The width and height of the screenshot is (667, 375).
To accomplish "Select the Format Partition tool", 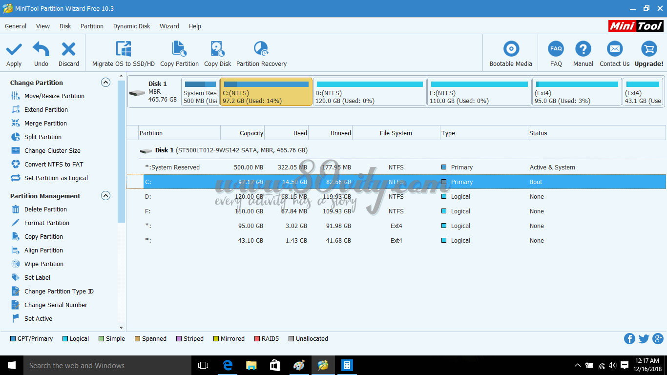I will tap(46, 223).
